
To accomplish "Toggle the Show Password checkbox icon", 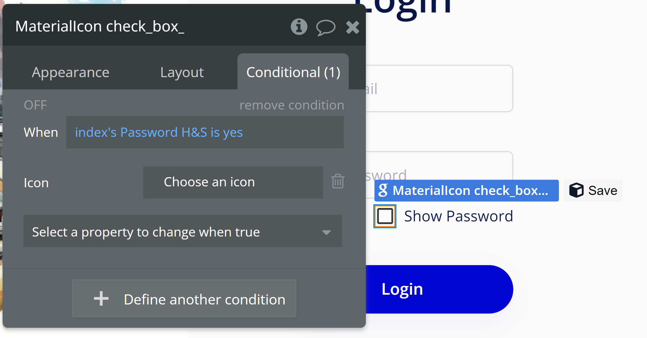I will click(385, 216).
